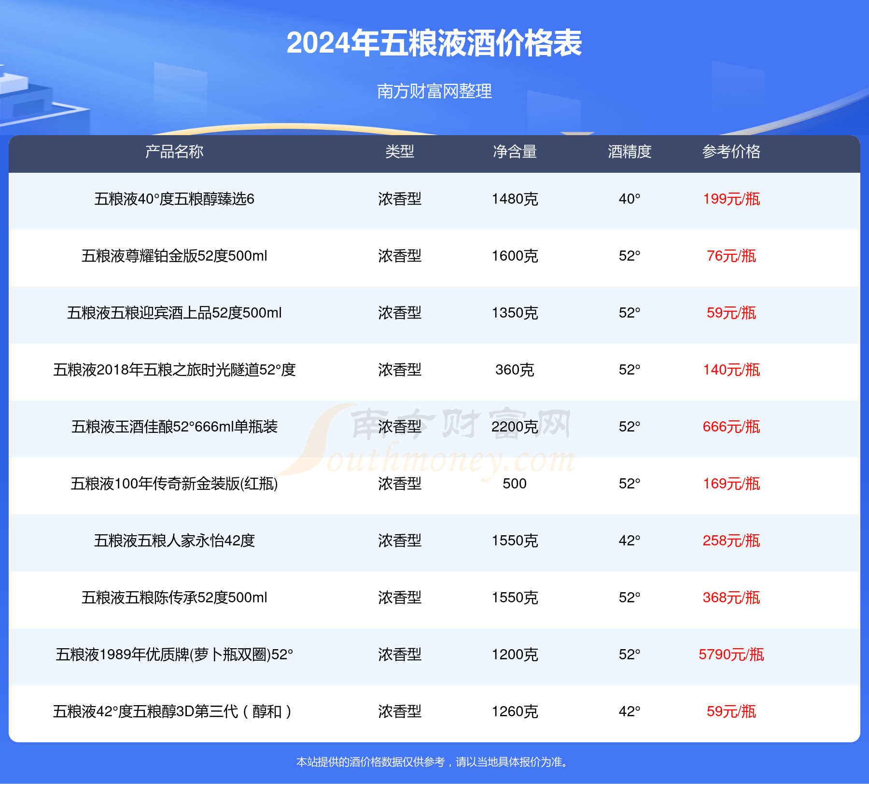Image resolution: width=869 pixels, height=806 pixels.
Task: Click 浓香型 in the 五粮醇臻选6 row
Action: coord(400,199)
